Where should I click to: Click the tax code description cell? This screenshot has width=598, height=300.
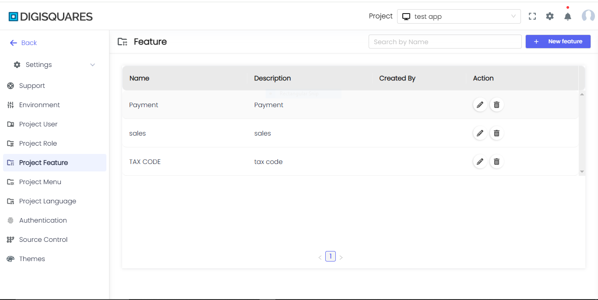click(x=268, y=162)
